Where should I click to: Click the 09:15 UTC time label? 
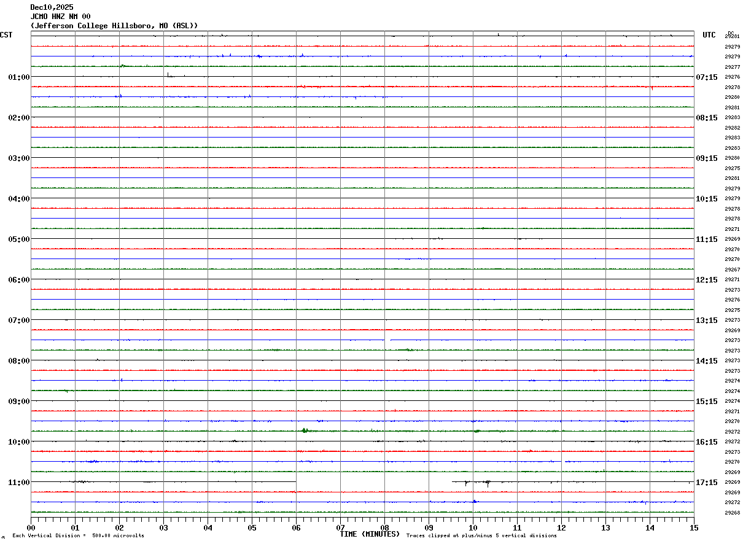click(707, 158)
